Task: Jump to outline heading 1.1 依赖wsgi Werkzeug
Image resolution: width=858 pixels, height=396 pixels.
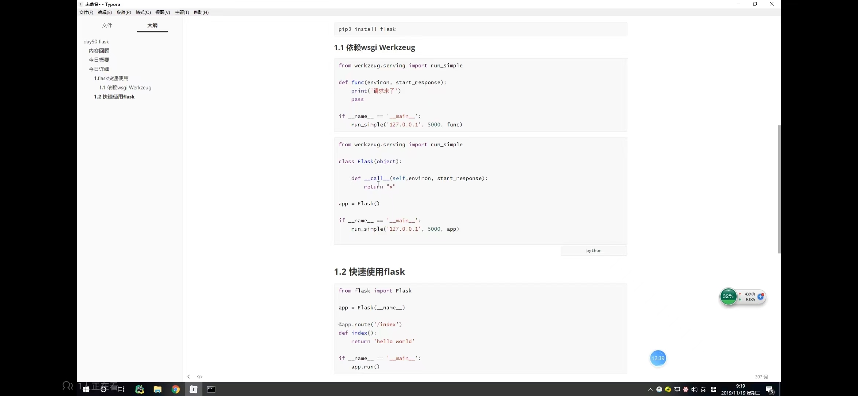Action: click(x=125, y=88)
